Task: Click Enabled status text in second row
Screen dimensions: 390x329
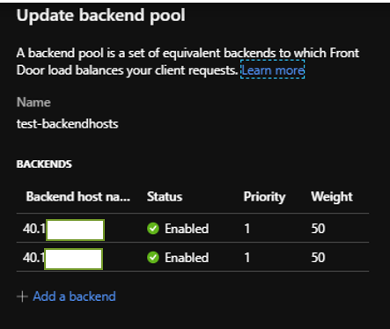Action: click(187, 258)
